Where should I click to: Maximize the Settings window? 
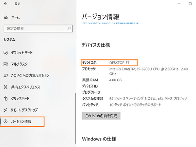[190, 4]
